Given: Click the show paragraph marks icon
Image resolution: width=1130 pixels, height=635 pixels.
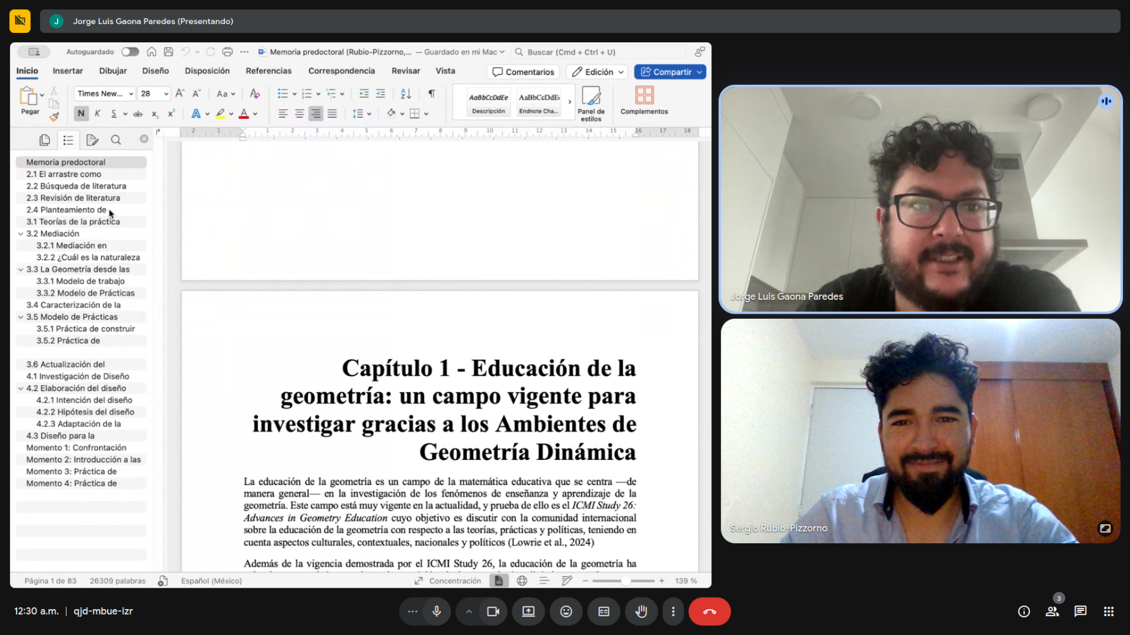Looking at the screenshot, I should [x=431, y=94].
